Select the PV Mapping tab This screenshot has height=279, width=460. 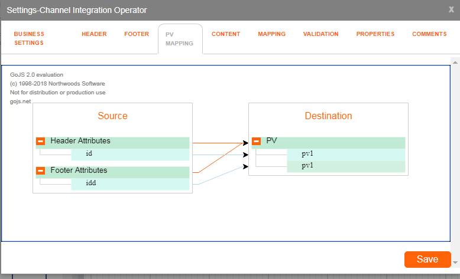coord(180,39)
